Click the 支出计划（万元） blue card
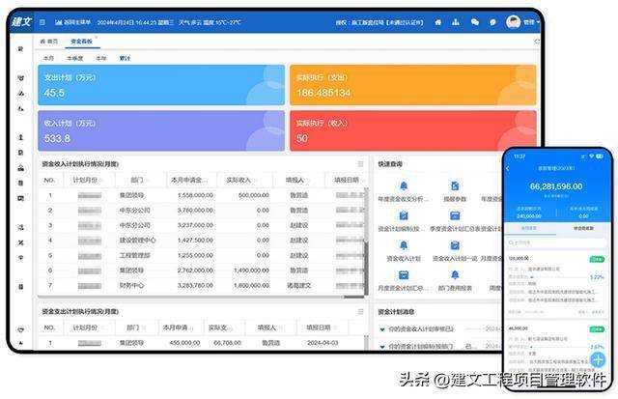This screenshot has width=618, height=399. [161, 85]
